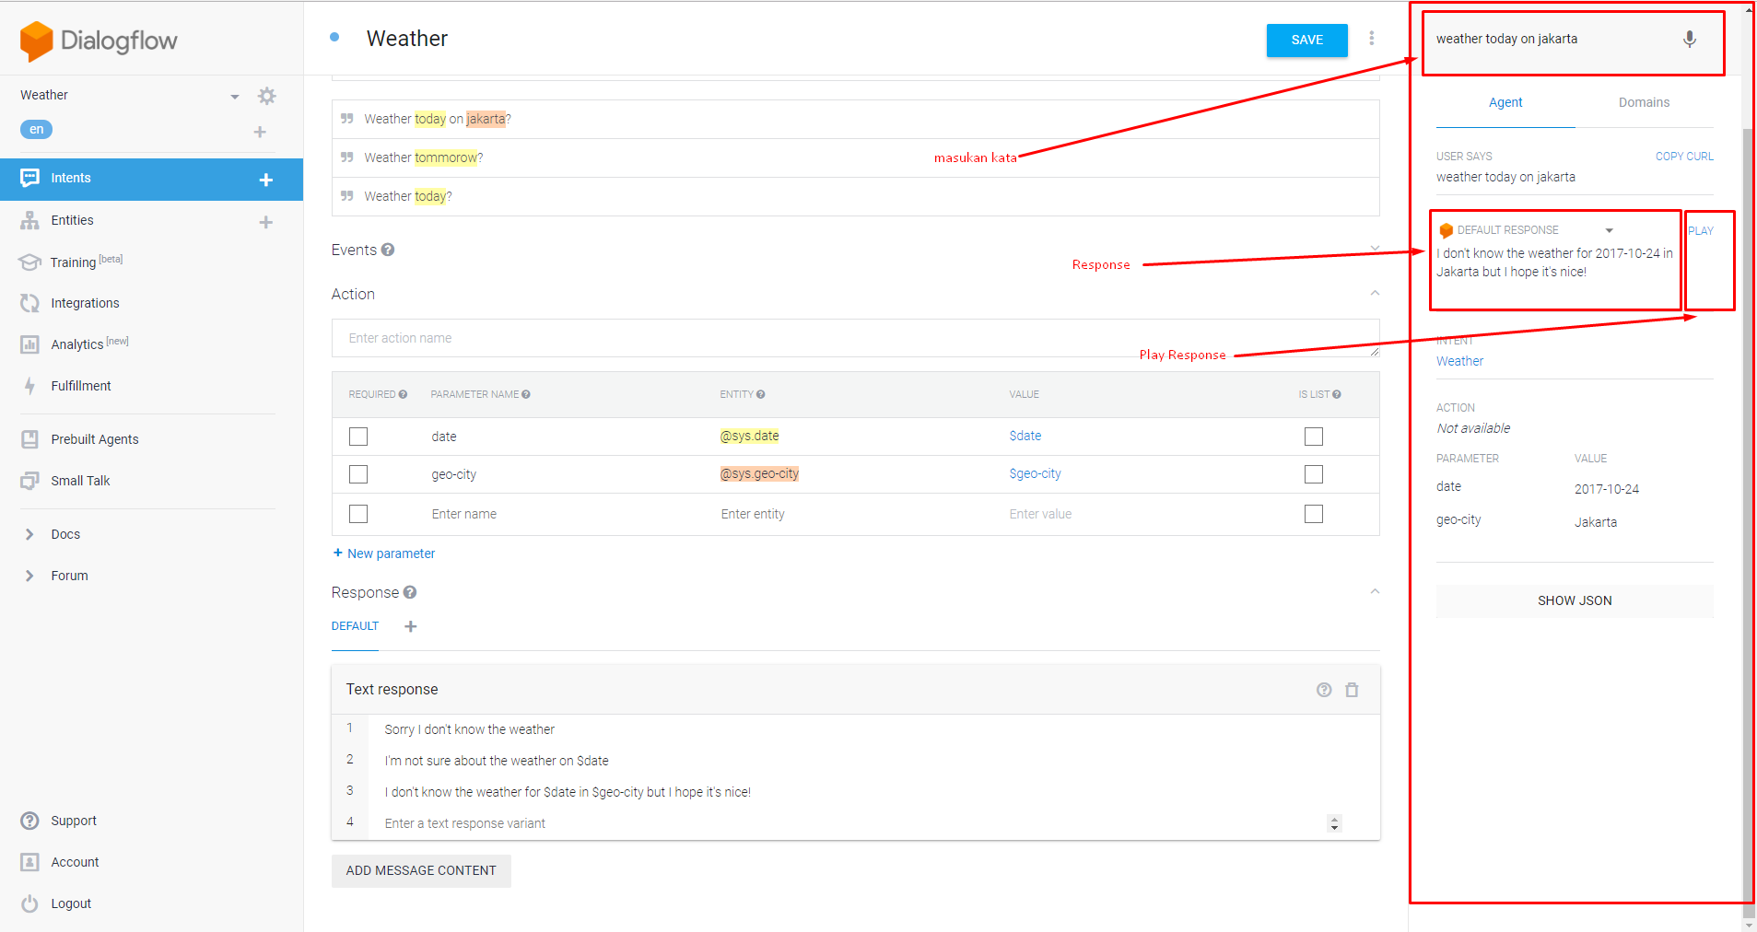This screenshot has width=1757, height=932.
Task: Click help icon next to Response heading
Action: coord(410,592)
